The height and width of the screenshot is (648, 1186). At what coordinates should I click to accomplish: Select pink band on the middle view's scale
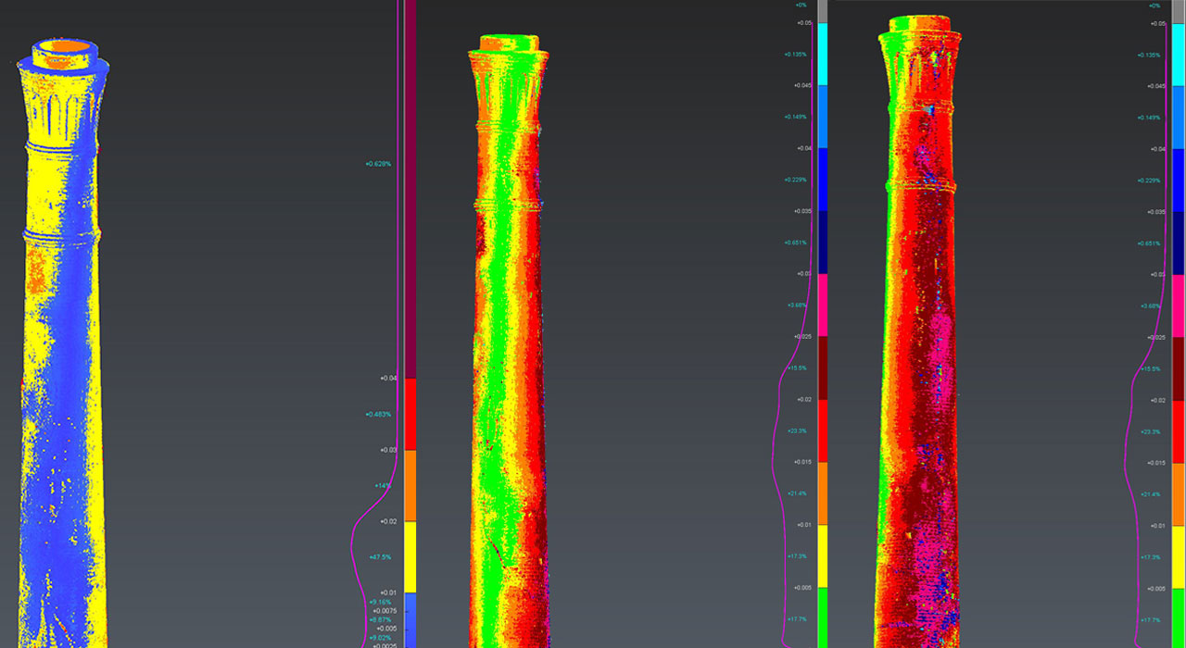(x=822, y=305)
